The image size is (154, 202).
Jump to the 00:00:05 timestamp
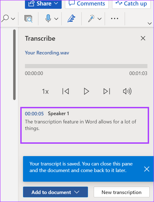(34, 114)
